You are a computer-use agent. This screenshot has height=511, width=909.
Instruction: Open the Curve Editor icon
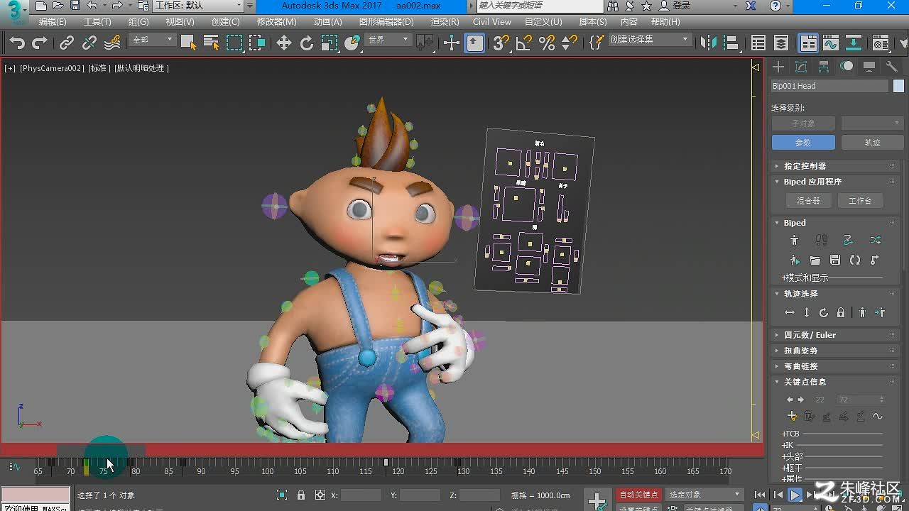(831, 43)
